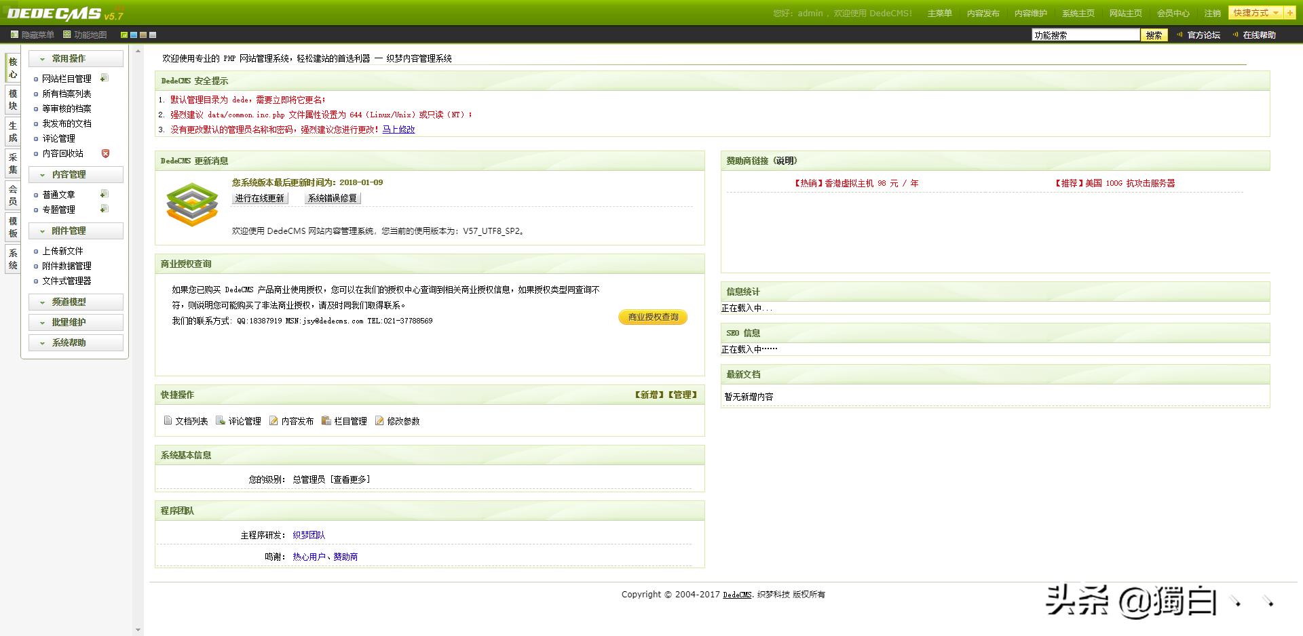Open 等审核的档案 in the side menu
Image resolution: width=1303 pixels, height=636 pixels.
click(x=67, y=108)
